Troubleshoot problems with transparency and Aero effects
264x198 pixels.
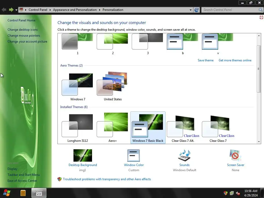(107, 179)
